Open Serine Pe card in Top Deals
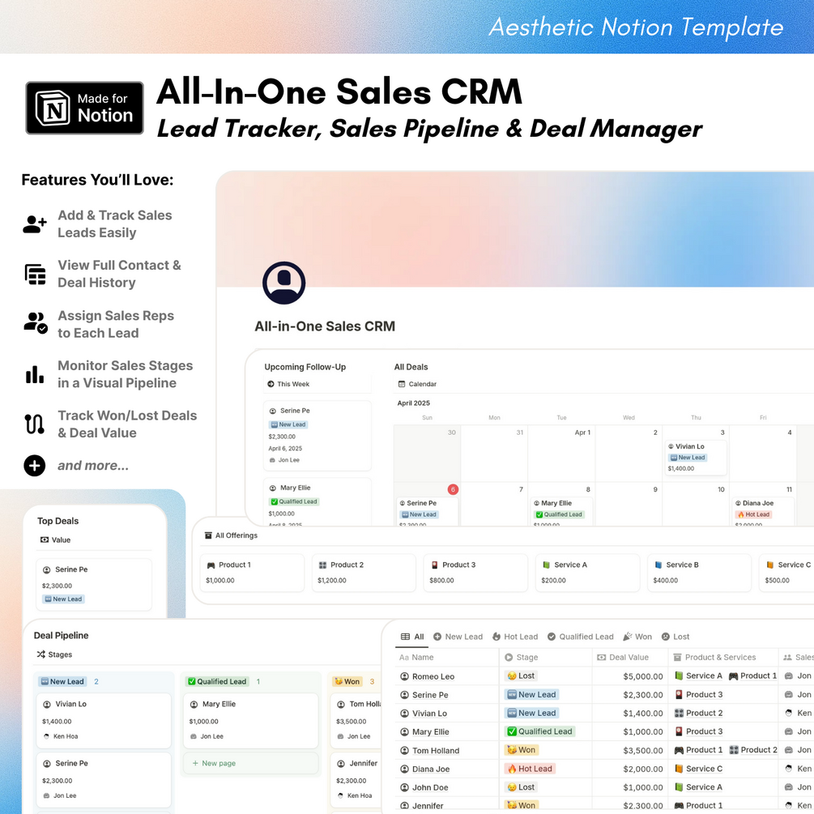 [x=94, y=584]
